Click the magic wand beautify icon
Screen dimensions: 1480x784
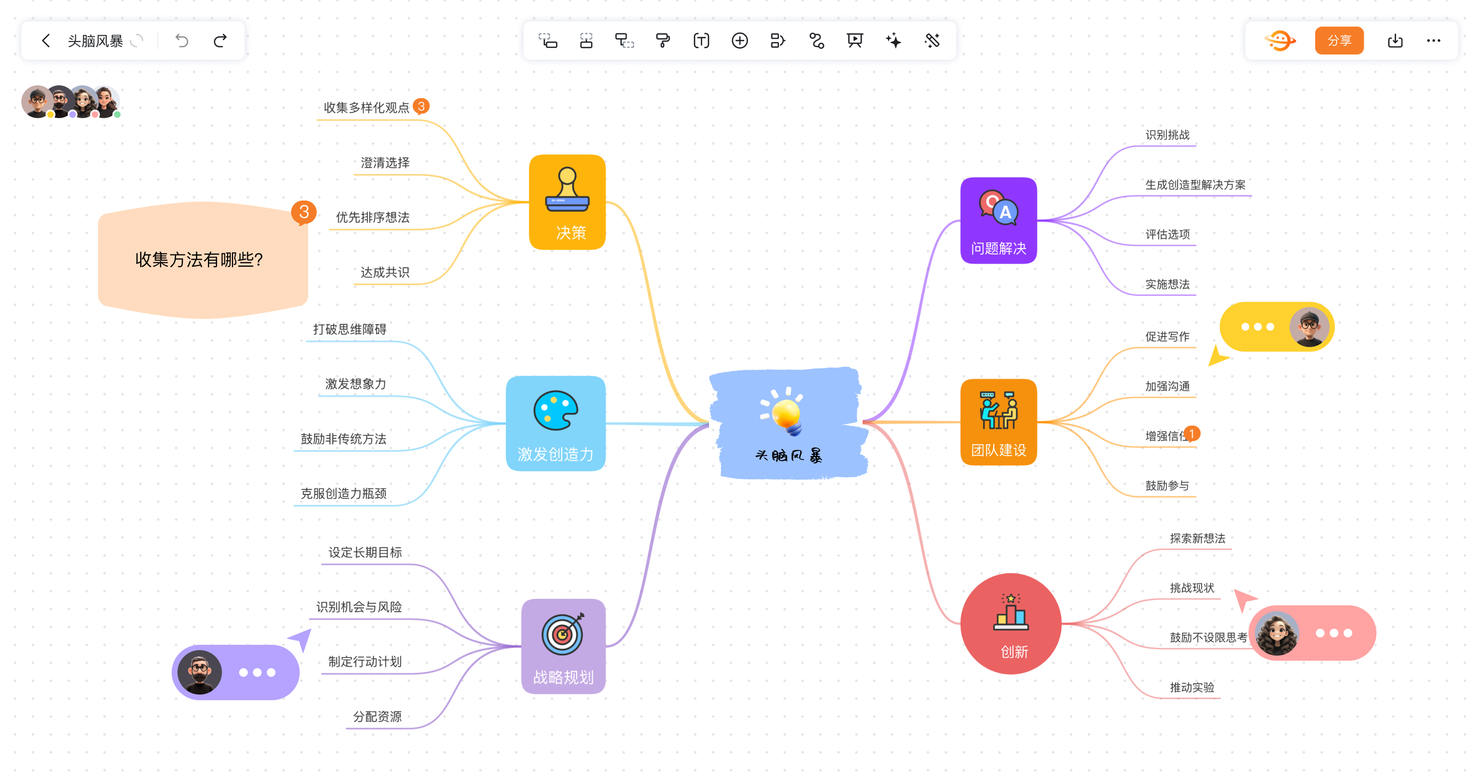[932, 41]
